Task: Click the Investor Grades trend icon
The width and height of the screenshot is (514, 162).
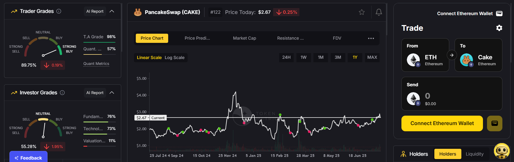Action: [x=14, y=93]
